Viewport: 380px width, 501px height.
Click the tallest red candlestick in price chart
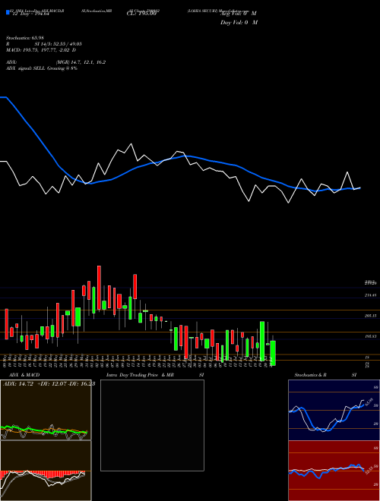pyautogui.click(x=99, y=288)
